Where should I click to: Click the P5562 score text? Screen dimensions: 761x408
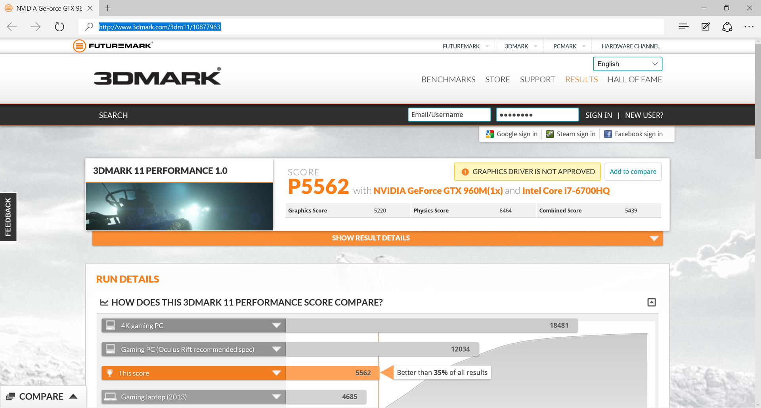coord(318,187)
